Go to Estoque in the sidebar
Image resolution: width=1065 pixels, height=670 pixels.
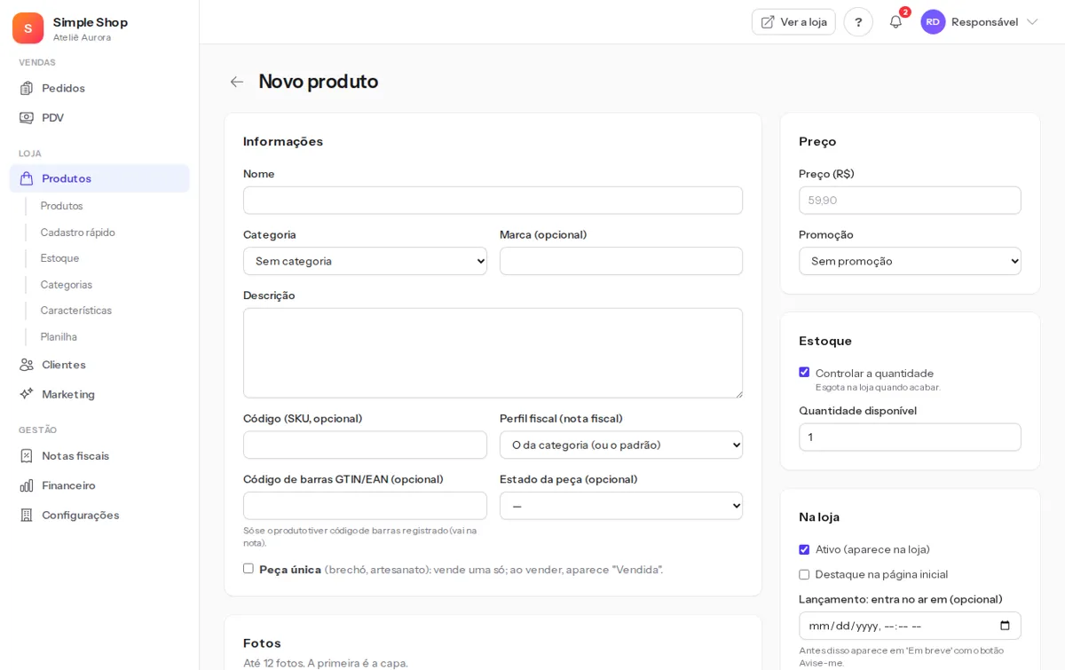point(59,258)
